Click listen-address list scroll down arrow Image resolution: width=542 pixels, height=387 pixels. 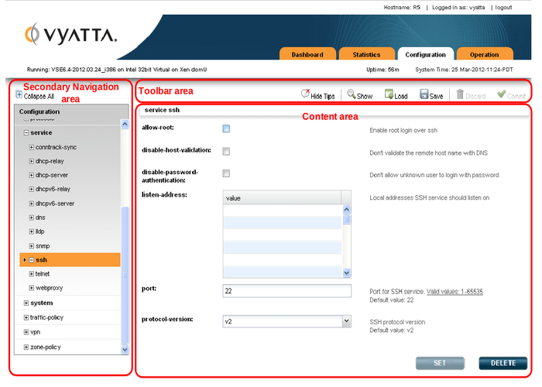point(346,273)
